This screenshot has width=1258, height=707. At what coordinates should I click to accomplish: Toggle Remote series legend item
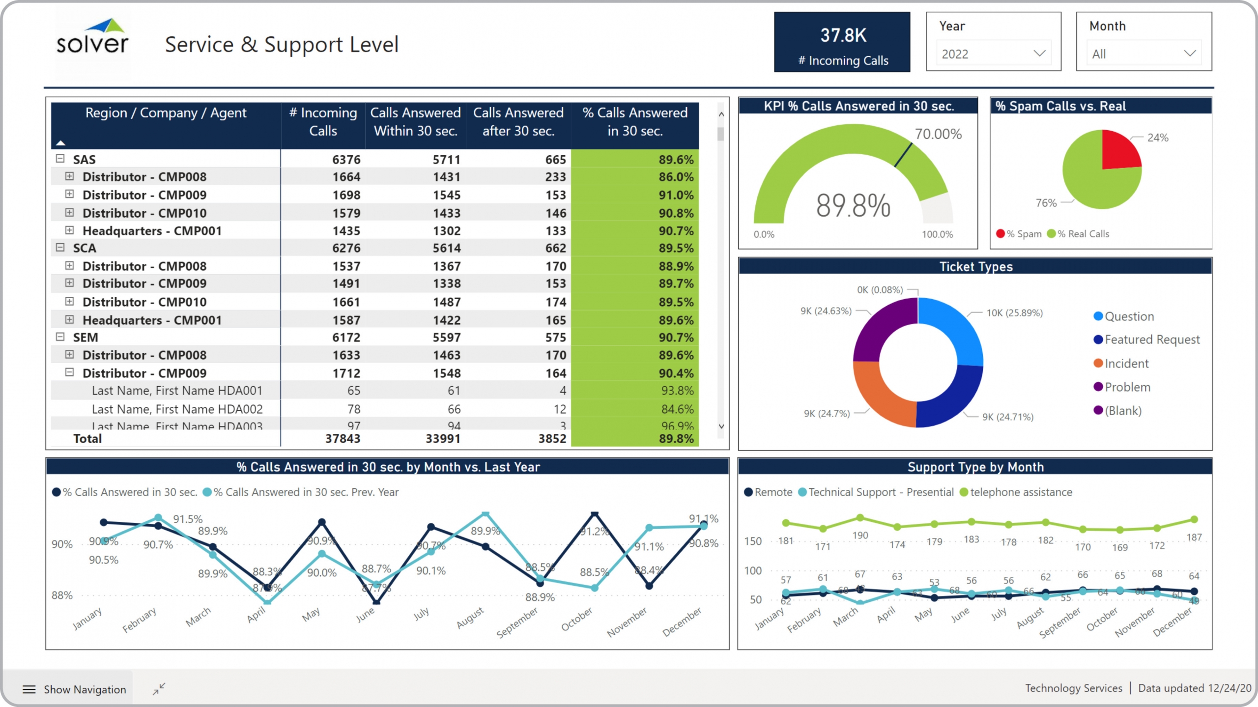point(768,492)
